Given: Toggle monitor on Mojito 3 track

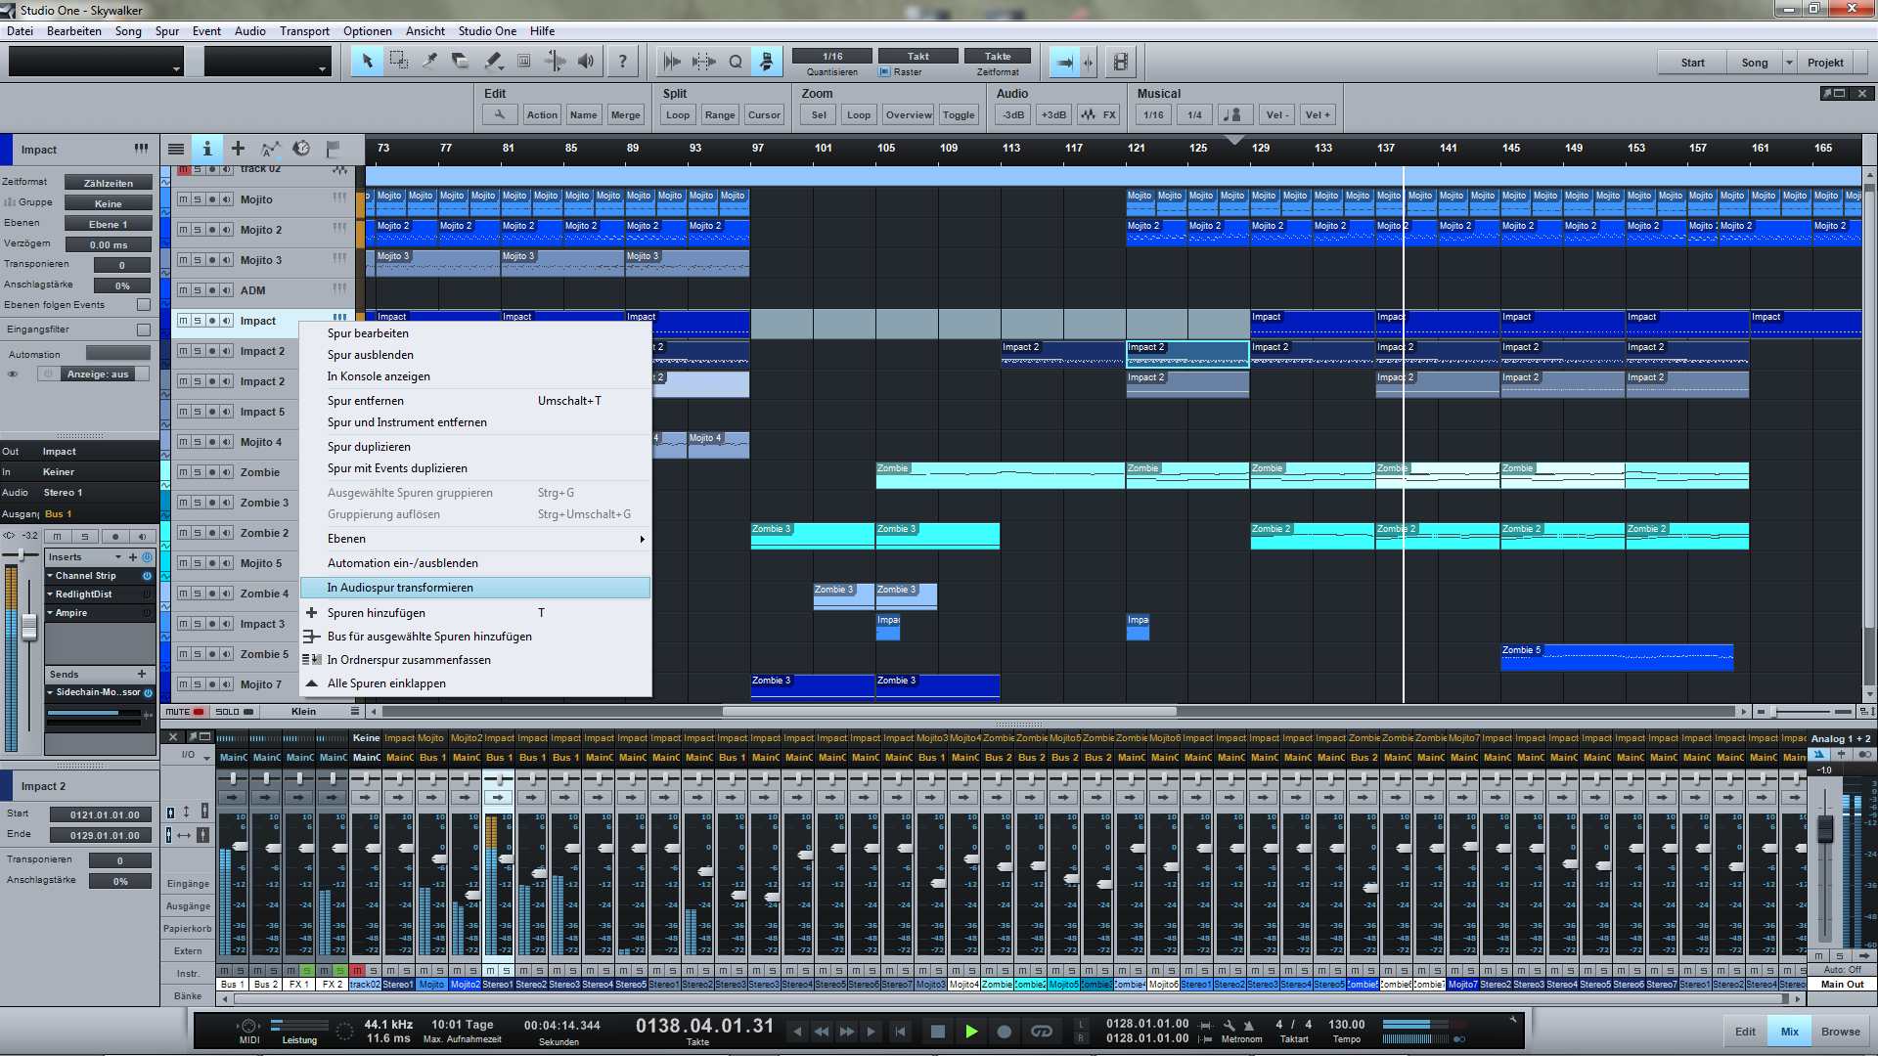Looking at the screenshot, I should [x=227, y=260].
